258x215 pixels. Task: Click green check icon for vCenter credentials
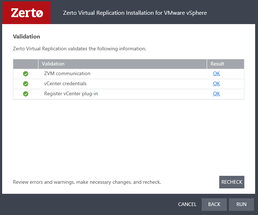pyautogui.click(x=26, y=84)
